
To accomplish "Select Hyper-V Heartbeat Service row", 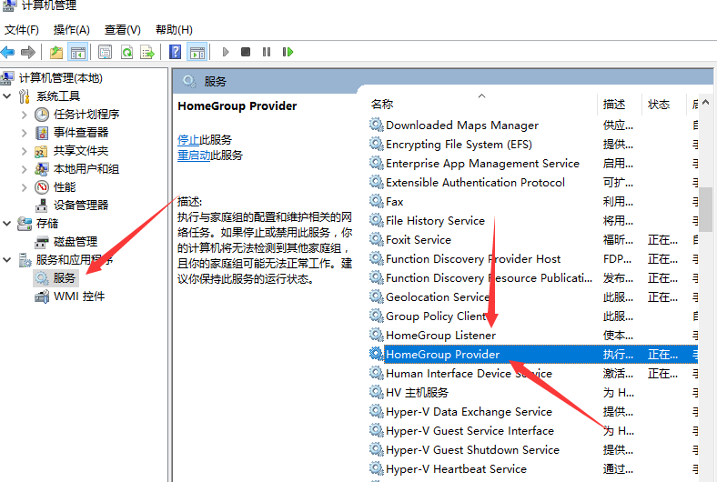I will pyautogui.click(x=532, y=469).
